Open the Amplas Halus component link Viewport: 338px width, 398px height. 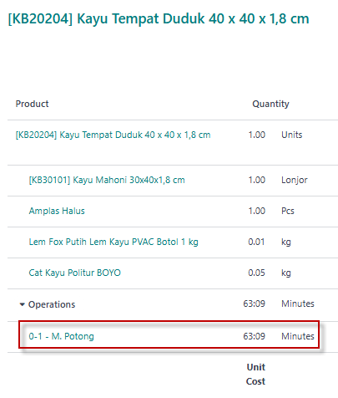coord(57,211)
